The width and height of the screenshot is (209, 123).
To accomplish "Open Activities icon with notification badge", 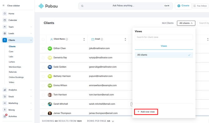I will 5,116.
